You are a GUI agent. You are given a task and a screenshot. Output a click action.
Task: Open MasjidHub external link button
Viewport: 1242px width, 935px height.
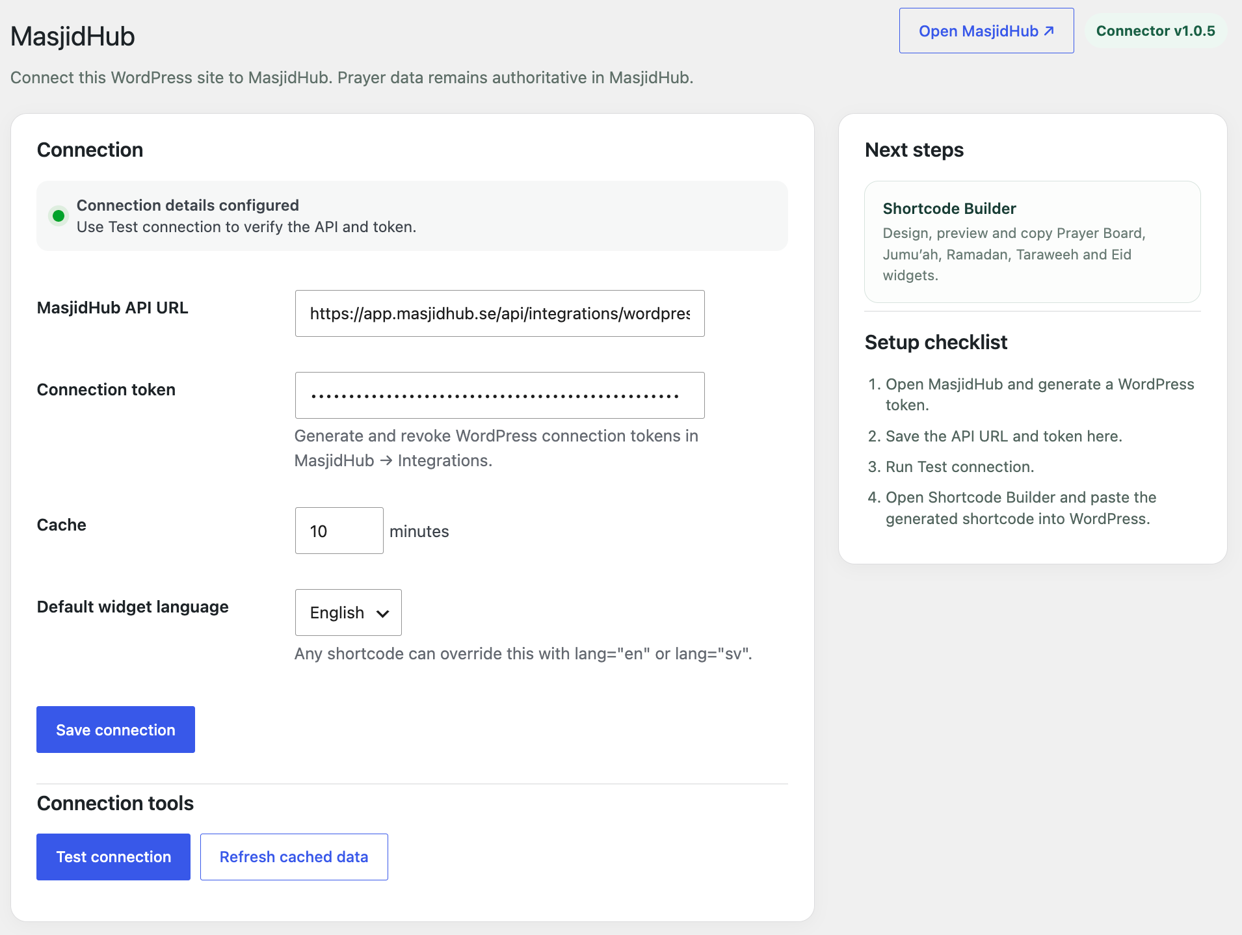986,31
